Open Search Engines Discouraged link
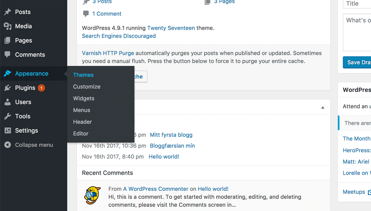 pos(119,36)
